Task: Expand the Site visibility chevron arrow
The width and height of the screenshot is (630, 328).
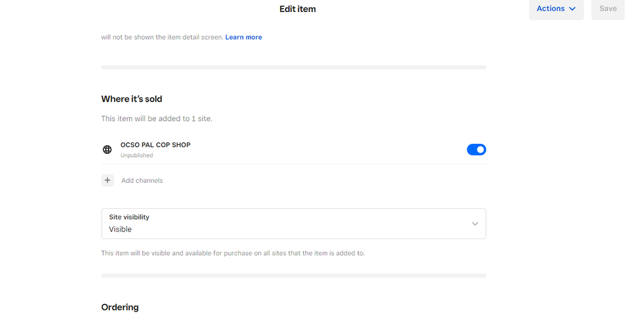Action: 475,224
